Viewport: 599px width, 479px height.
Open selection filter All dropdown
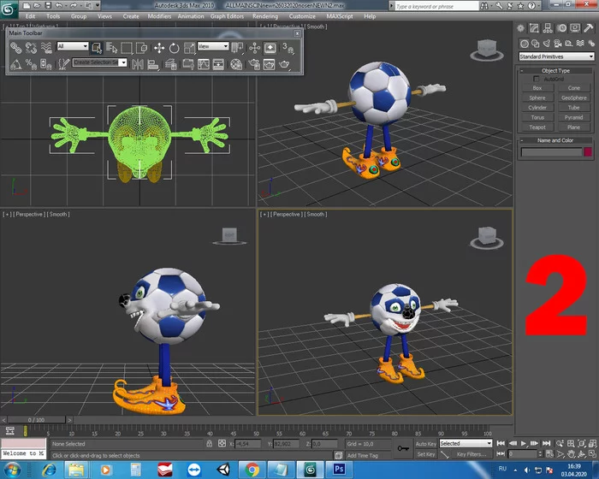coord(73,46)
